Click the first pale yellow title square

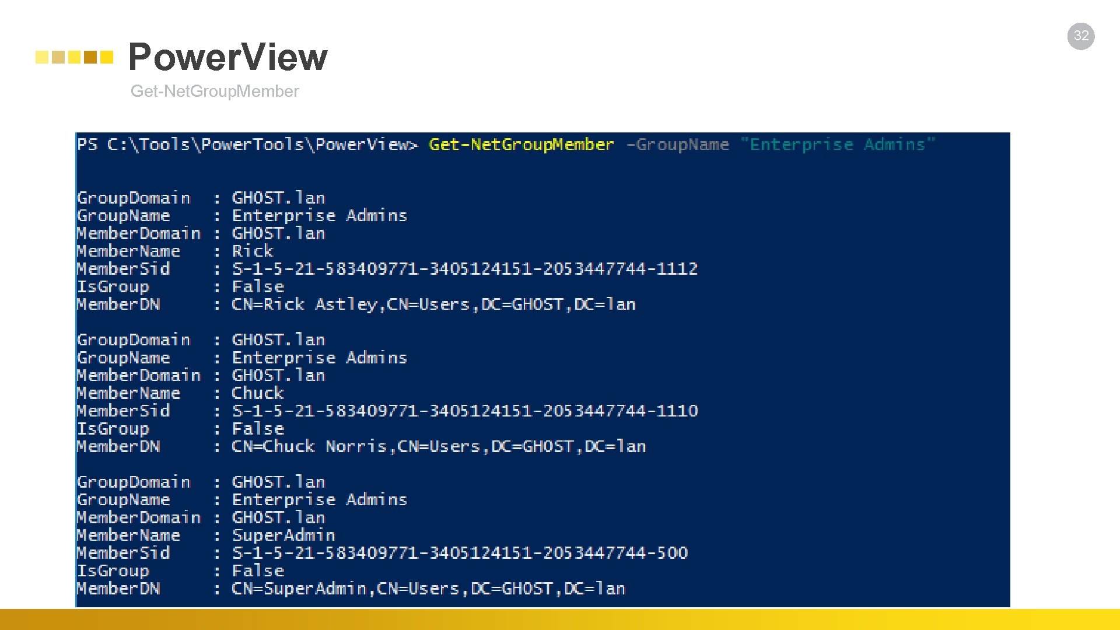[x=41, y=57]
